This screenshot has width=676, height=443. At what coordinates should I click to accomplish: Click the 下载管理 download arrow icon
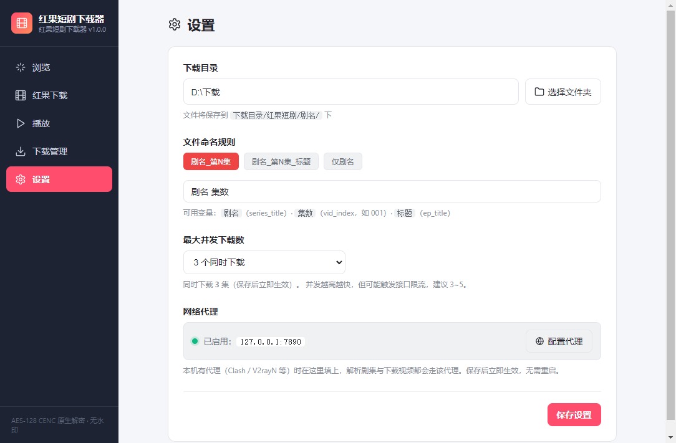pyautogui.click(x=20, y=151)
